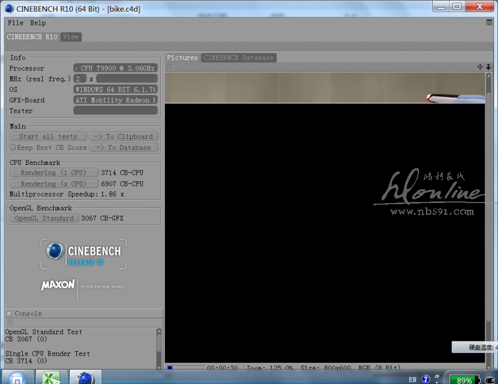498x384 pixels.
Task: Open the Help menu
Action: point(38,23)
